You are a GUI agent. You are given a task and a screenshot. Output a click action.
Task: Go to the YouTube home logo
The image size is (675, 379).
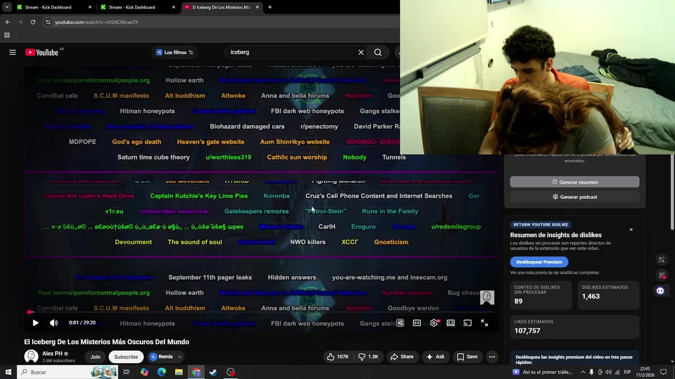tap(42, 52)
